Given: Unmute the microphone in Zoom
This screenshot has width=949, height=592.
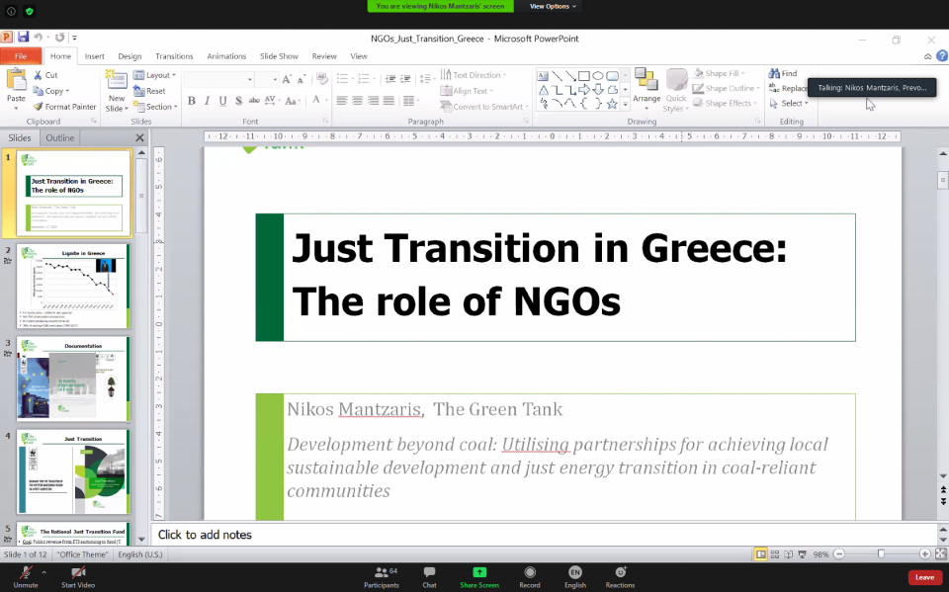Looking at the screenshot, I should tap(26, 577).
